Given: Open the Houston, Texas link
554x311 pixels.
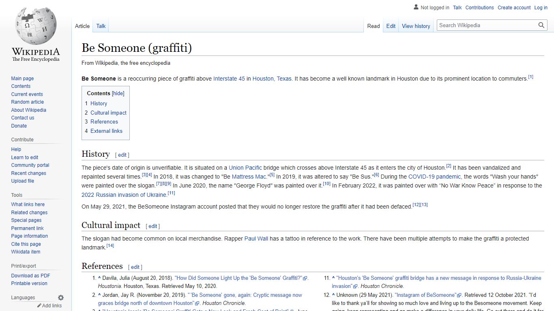Looking at the screenshot, I should pyautogui.click(x=272, y=79).
